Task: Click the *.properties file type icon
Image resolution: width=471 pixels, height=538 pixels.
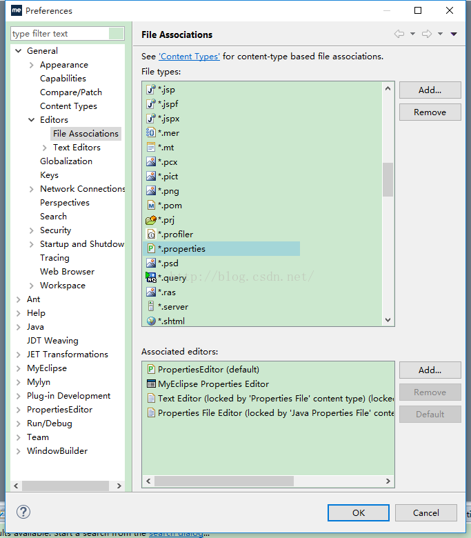Action: tap(151, 248)
